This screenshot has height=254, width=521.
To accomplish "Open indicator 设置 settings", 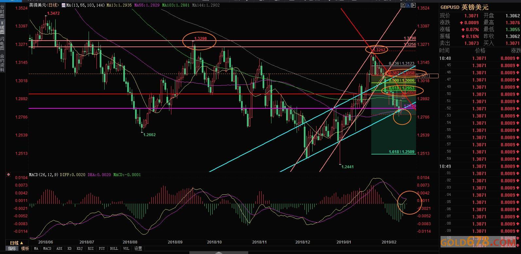I will coord(138,249).
